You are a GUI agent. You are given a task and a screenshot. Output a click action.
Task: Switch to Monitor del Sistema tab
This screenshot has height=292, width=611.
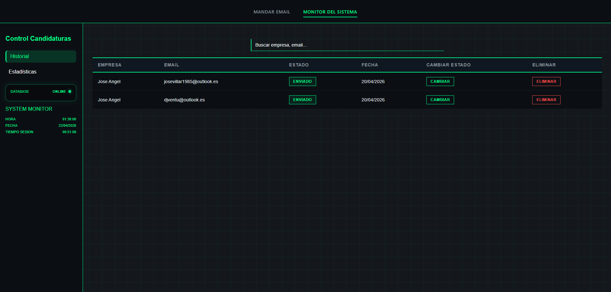pos(330,12)
